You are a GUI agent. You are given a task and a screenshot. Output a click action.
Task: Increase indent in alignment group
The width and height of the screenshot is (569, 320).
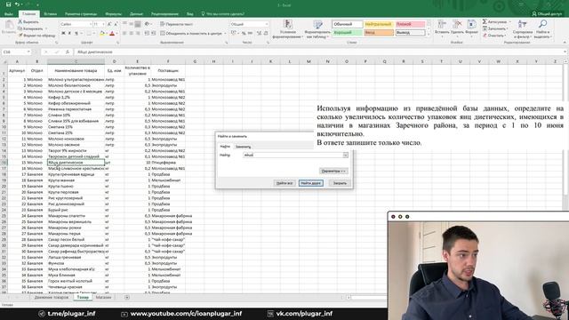(x=153, y=34)
